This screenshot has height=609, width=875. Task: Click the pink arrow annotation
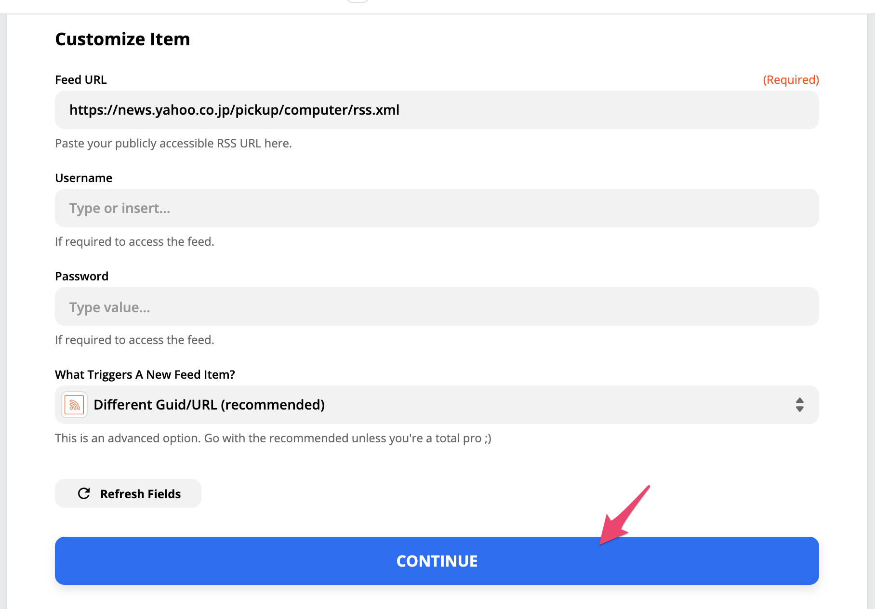[624, 515]
